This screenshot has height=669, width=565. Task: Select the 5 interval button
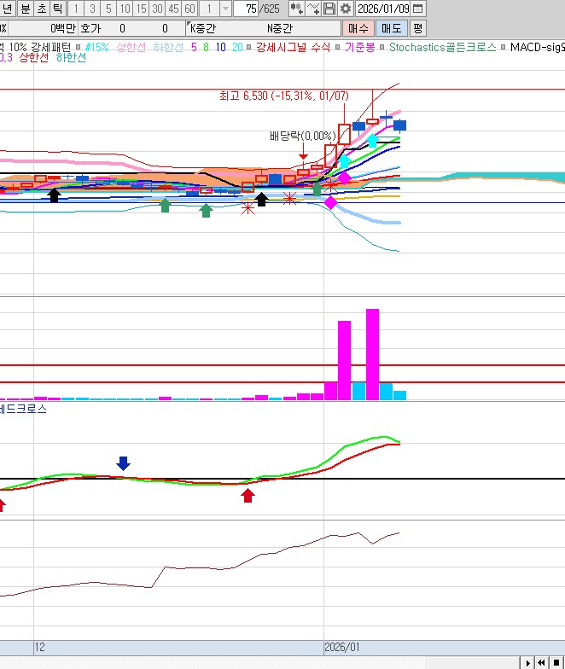coord(108,9)
